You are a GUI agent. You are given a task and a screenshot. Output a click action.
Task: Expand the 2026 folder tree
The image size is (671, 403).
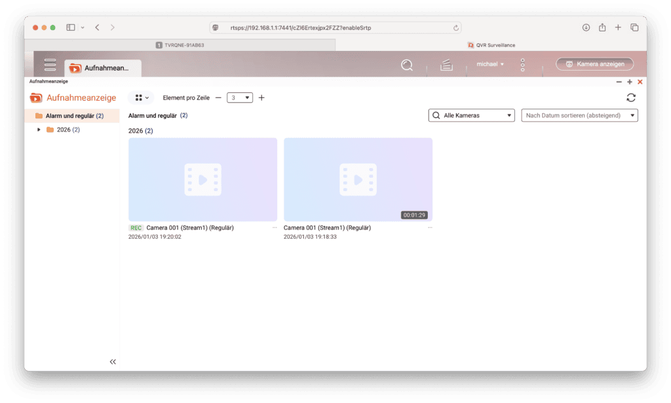click(x=39, y=130)
